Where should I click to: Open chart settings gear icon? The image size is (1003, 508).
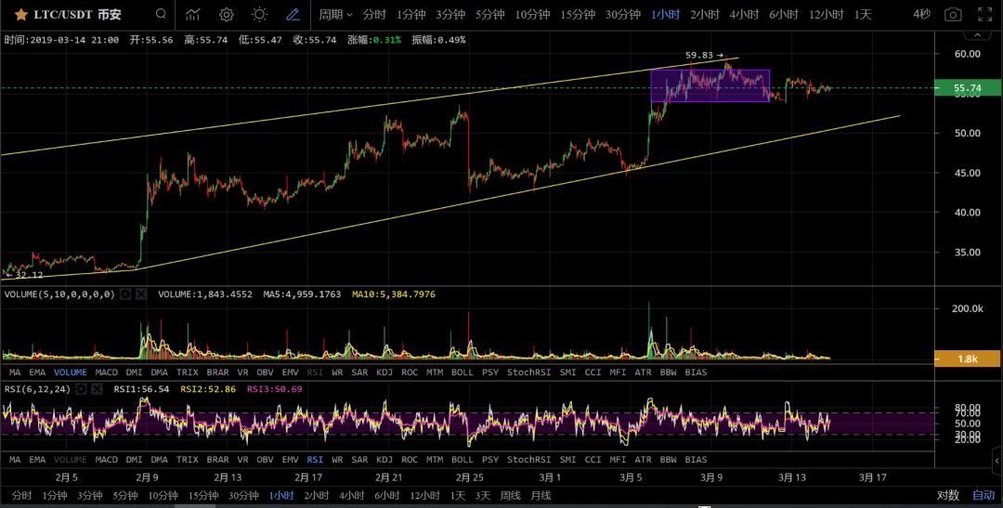pyautogui.click(x=226, y=14)
